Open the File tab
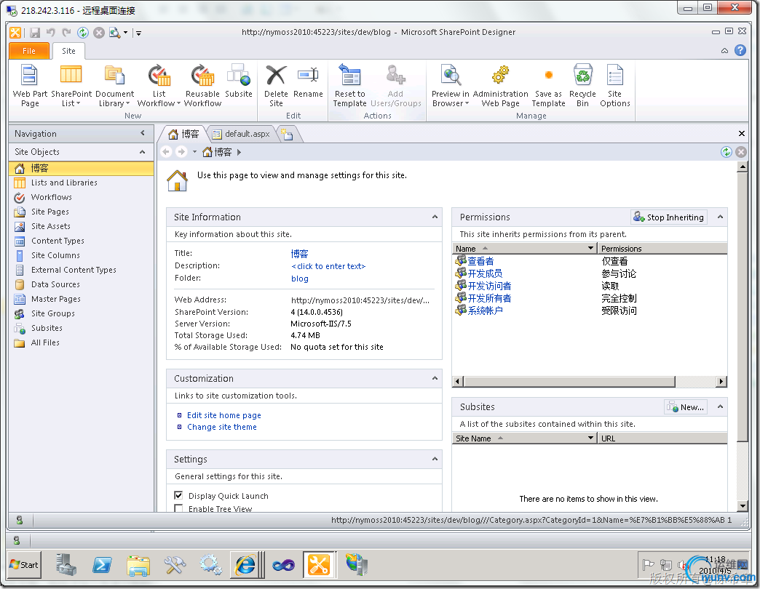760x589 pixels. click(29, 51)
